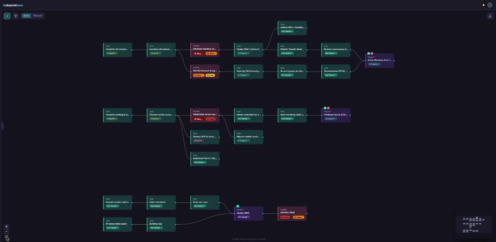Click green badge on Privileged Access project

pos(325,108)
